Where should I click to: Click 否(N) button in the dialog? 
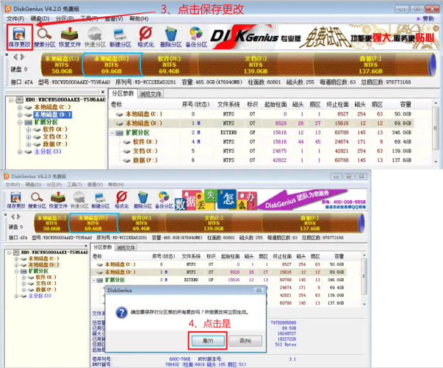pyautogui.click(x=245, y=341)
